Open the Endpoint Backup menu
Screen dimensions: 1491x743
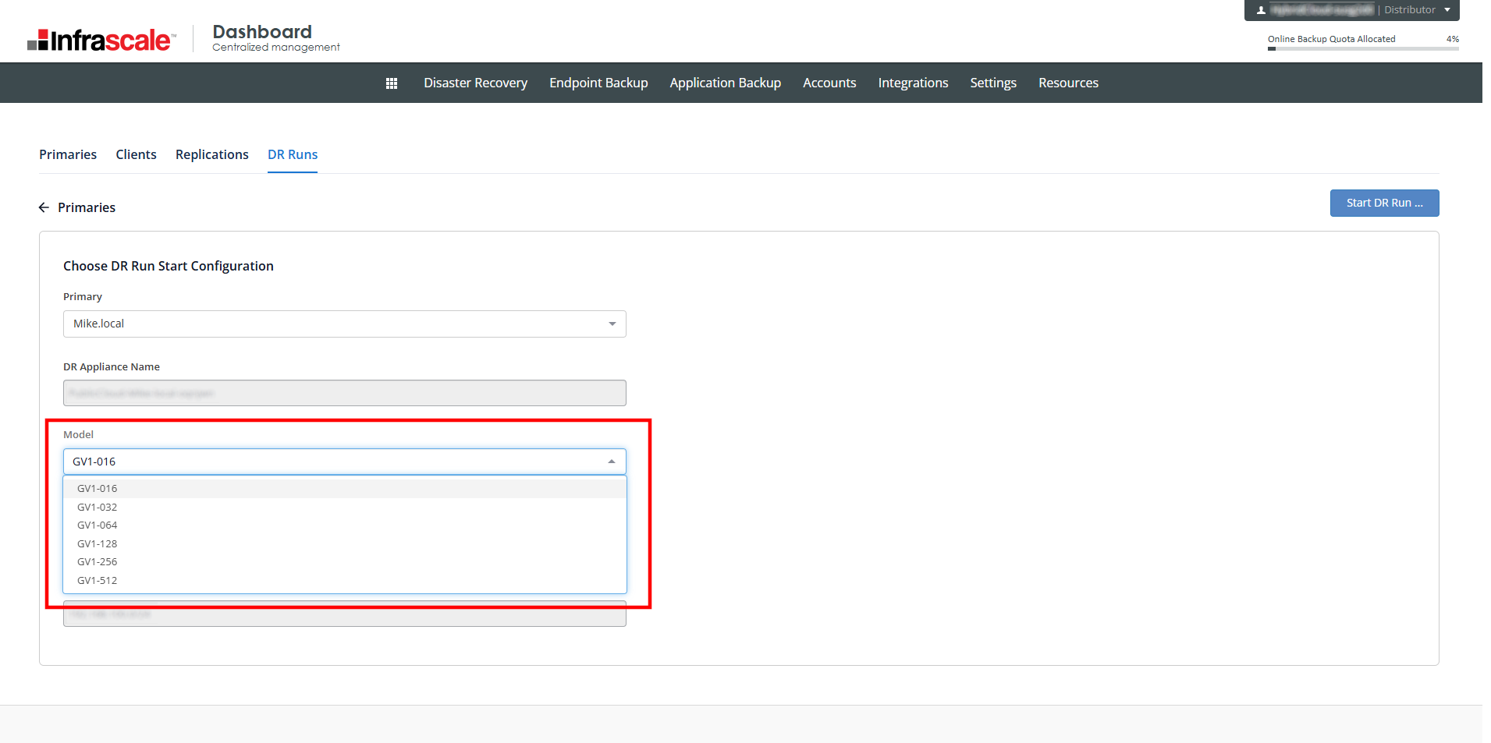598,83
